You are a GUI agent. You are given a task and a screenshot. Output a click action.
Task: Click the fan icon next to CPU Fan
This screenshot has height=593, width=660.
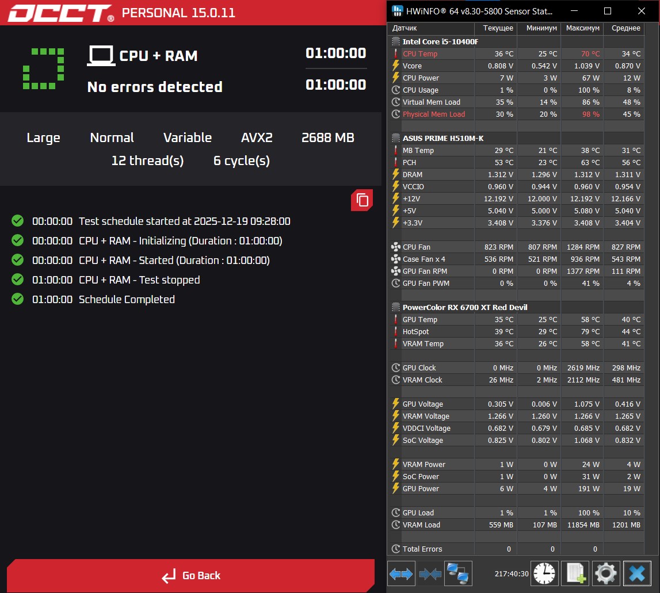pyautogui.click(x=396, y=247)
